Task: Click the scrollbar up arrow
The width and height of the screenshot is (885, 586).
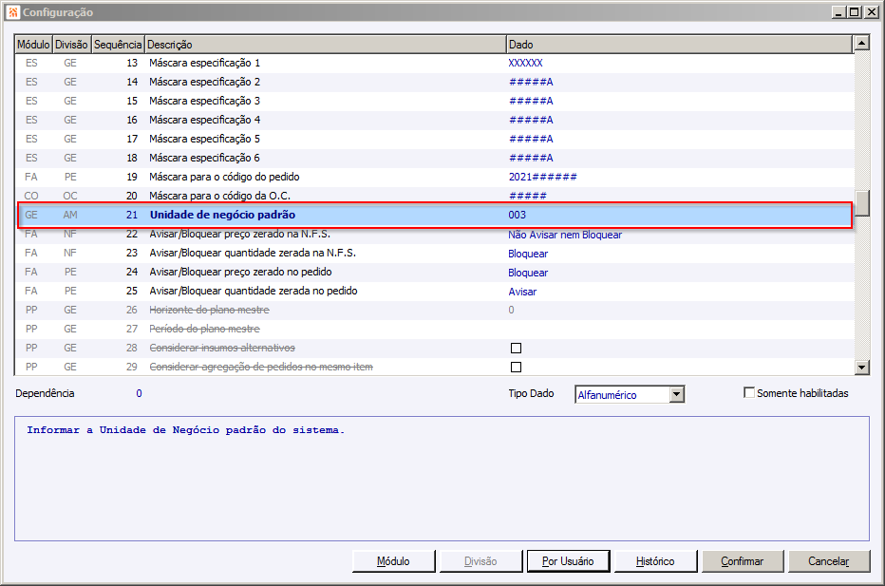Action: pos(861,43)
